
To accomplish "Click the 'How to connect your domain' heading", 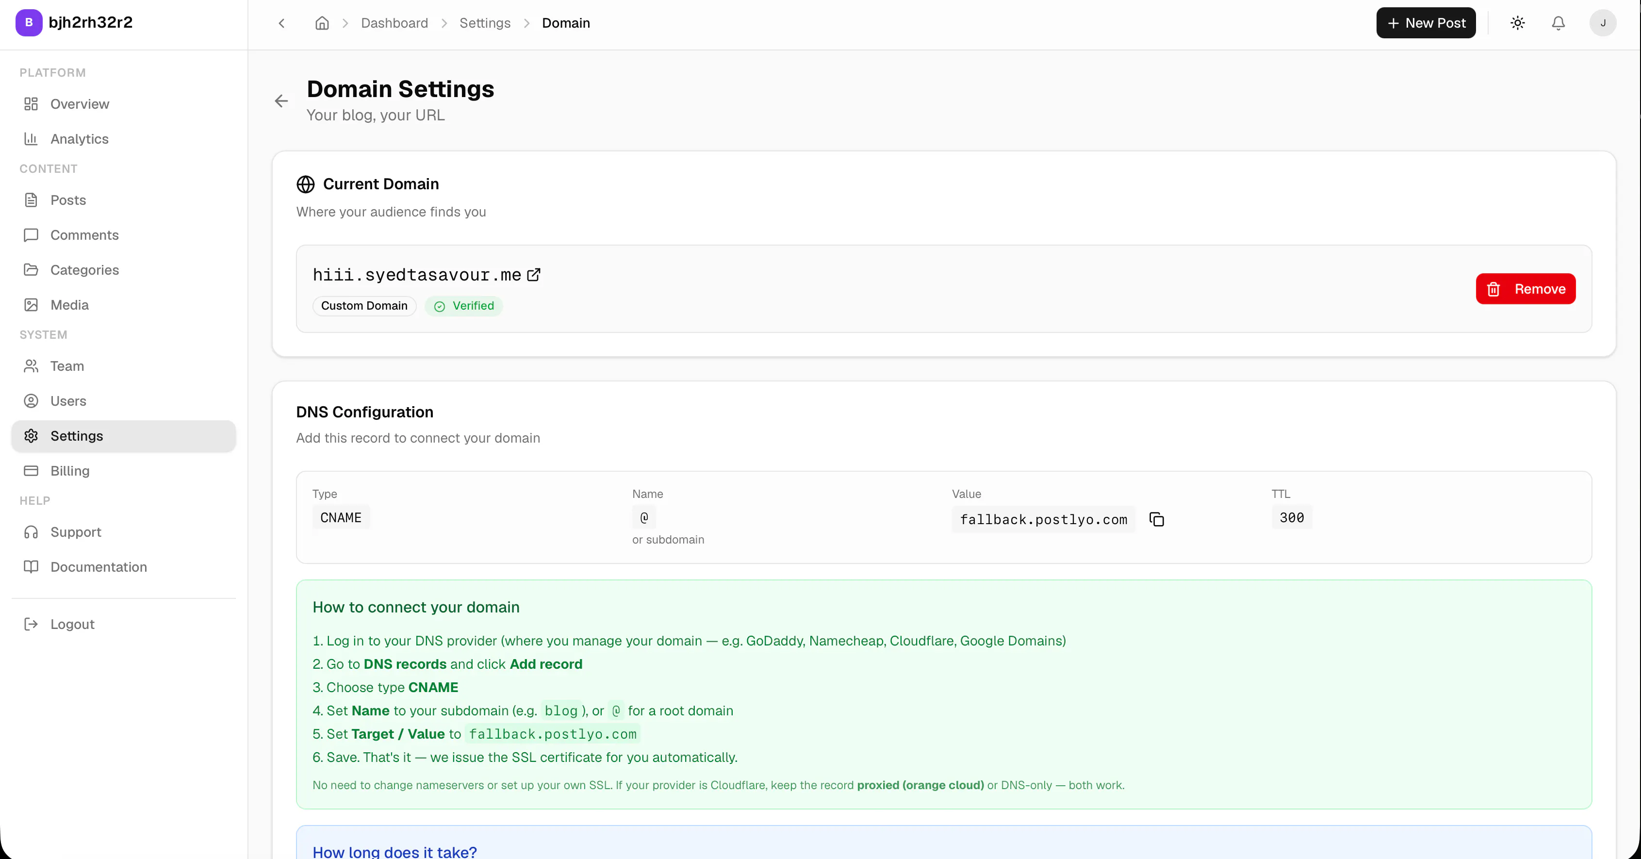I will click(416, 607).
